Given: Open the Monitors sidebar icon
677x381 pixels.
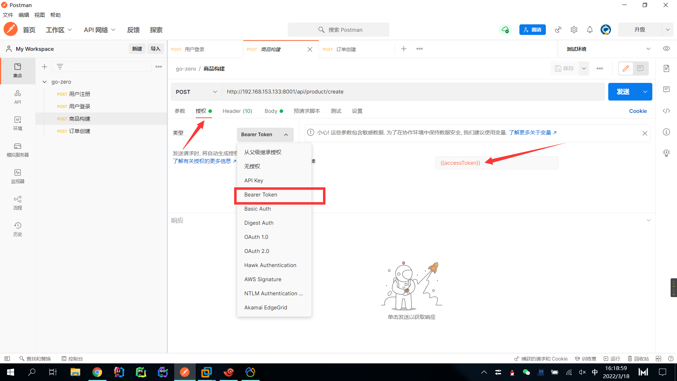Looking at the screenshot, I should pyautogui.click(x=18, y=176).
